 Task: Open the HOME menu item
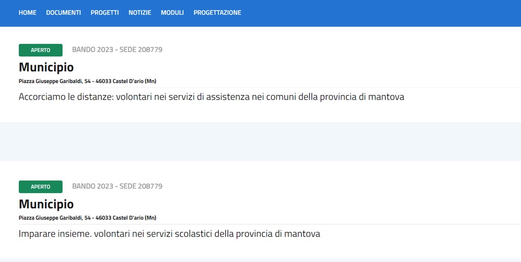pos(27,13)
